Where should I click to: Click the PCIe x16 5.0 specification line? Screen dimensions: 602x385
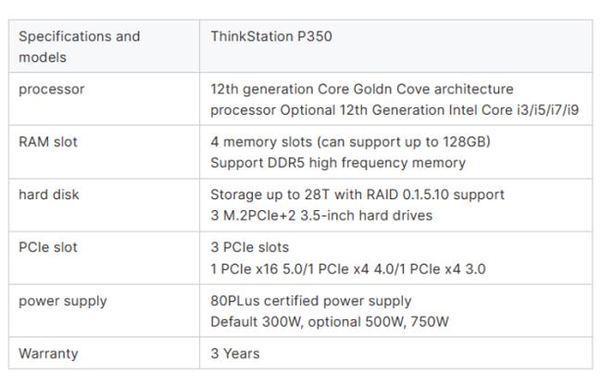coord(347,268)
